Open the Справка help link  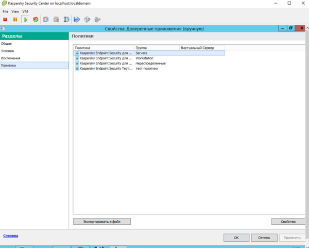(x=11, y=236)
